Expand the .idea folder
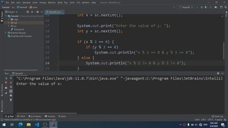Screen dimensions: 228x128 pyautogui.click(x=9, y=19)
